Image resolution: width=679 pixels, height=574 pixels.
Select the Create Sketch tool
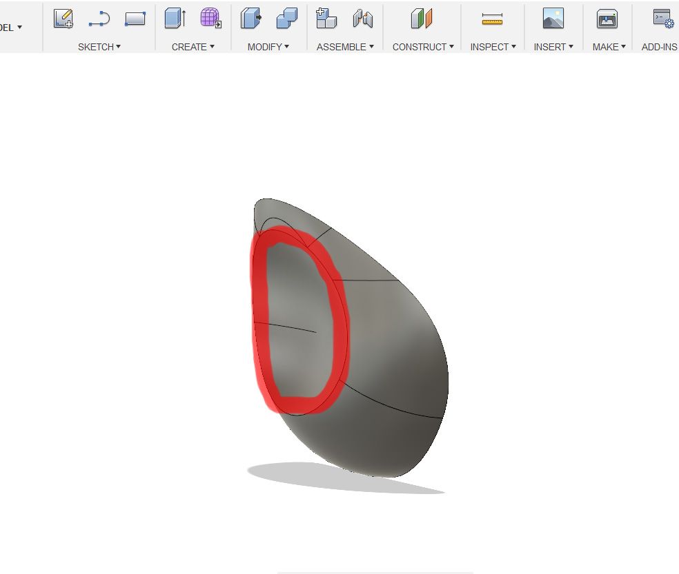pos(63,19)
